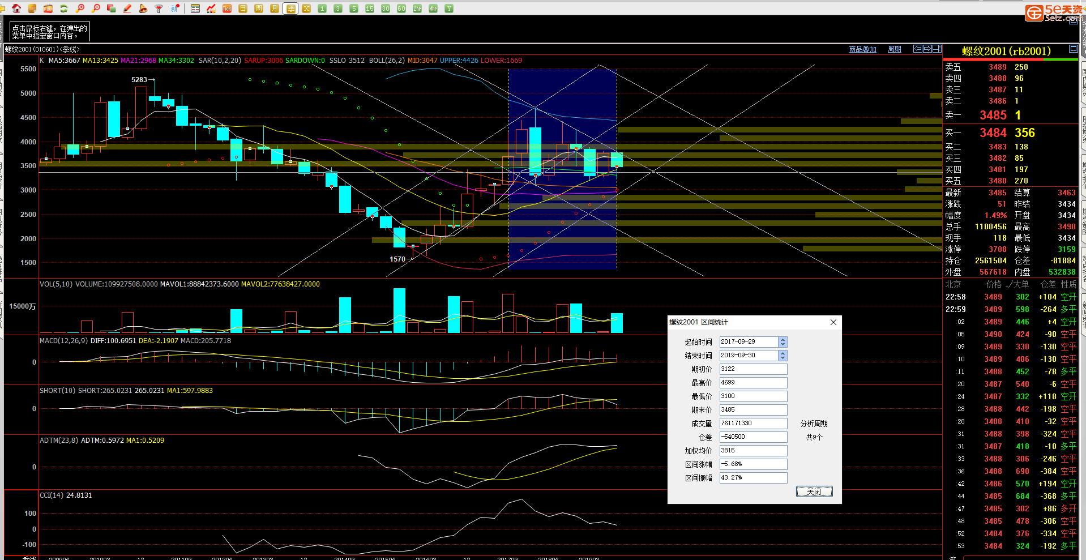Zoom in with the plus magnifier
Viewport: 1086px width, 560px height.
coord(80,8)
